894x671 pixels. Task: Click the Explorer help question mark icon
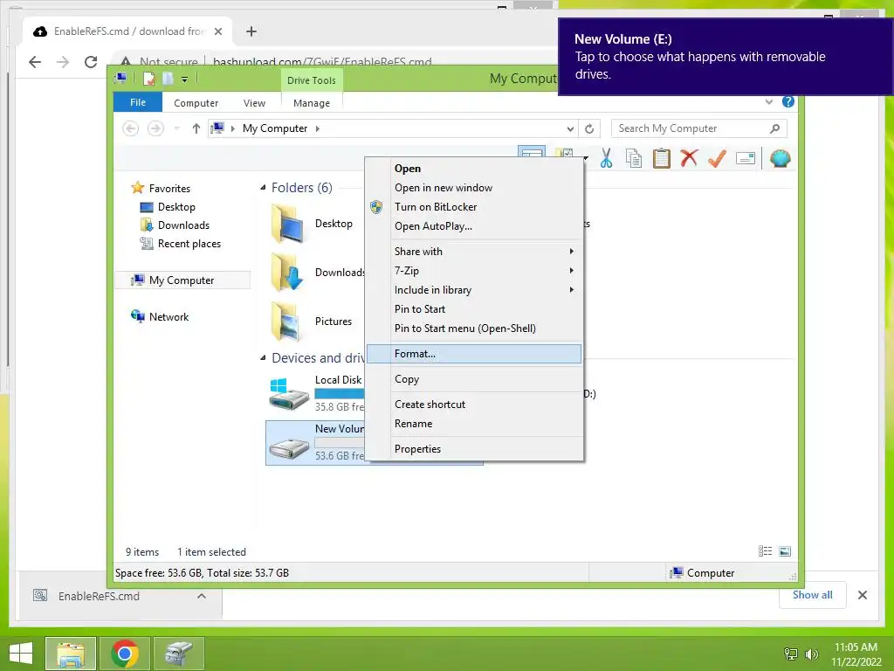coord(788,101)
